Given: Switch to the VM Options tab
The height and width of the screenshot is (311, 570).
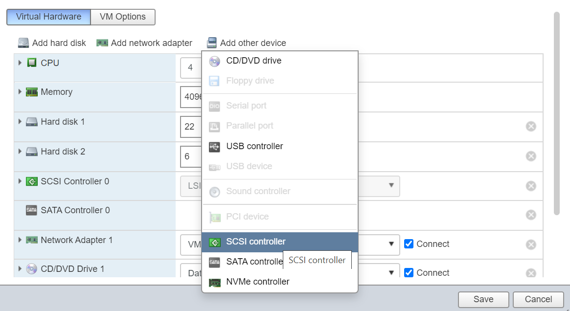Looking at the screenshot, I should (x=123, y=17).
